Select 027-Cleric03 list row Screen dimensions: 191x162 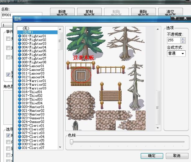38,133
